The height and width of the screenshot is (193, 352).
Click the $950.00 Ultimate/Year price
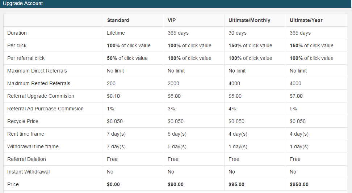[x=299, y=184]
